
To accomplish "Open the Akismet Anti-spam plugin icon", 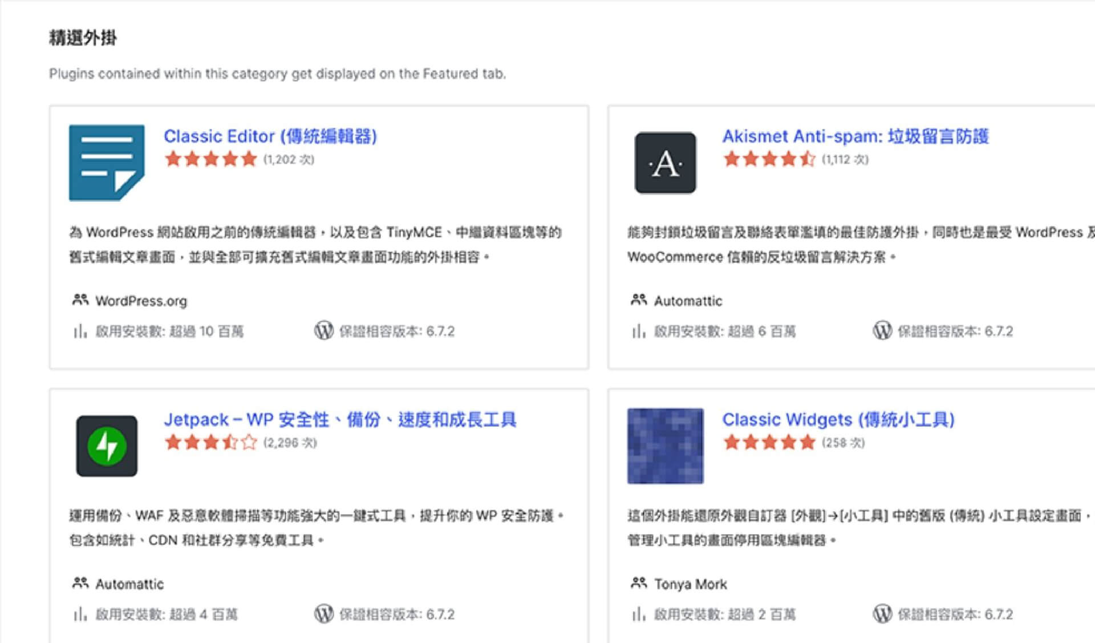I will 665,163.
